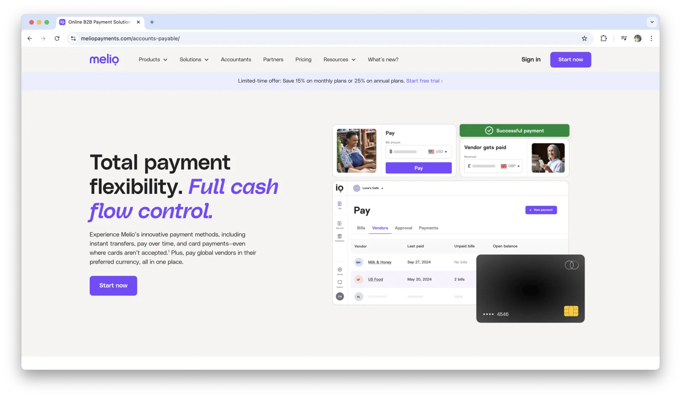Switch to the Bills tab
This screenshot has height=398, width=681.
pyautogui.click(x=361, y=228)
